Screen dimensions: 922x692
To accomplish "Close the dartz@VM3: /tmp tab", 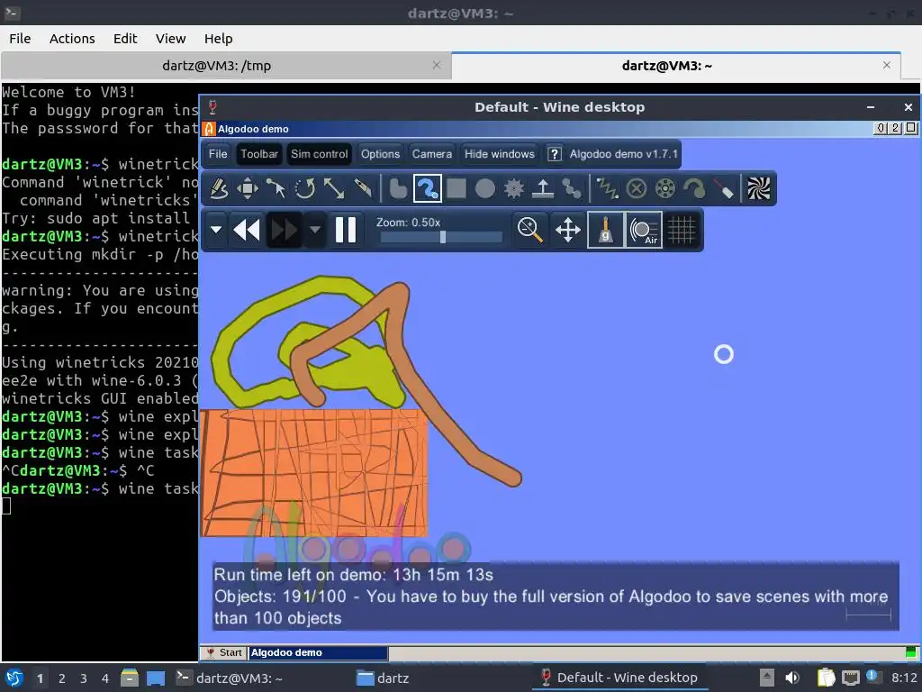I will click(437, 65).
